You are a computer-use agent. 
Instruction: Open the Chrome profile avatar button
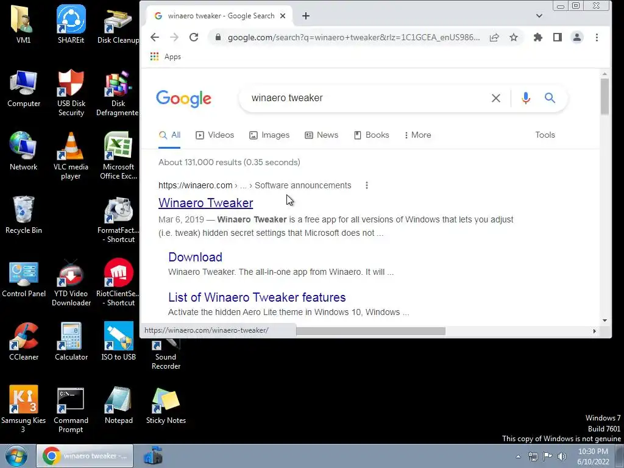(x=577, y=37)
